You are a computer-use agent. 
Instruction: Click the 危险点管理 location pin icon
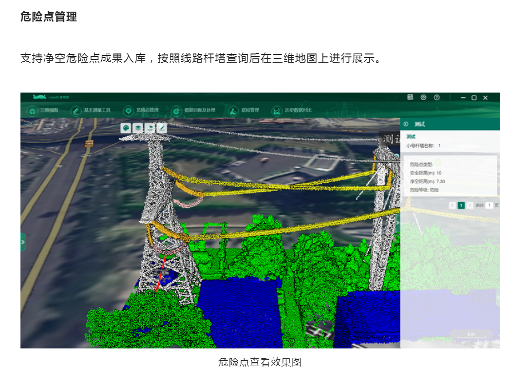(128, 111)
